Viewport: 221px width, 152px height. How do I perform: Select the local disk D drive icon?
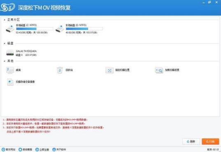pos(60,29)
